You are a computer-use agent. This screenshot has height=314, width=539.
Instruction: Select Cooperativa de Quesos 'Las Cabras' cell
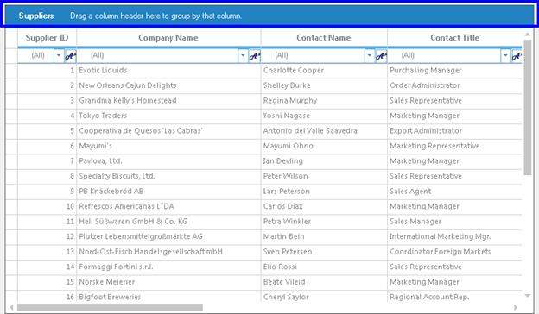168,131
